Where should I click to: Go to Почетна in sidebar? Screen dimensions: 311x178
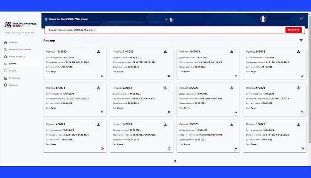(13, 42)
